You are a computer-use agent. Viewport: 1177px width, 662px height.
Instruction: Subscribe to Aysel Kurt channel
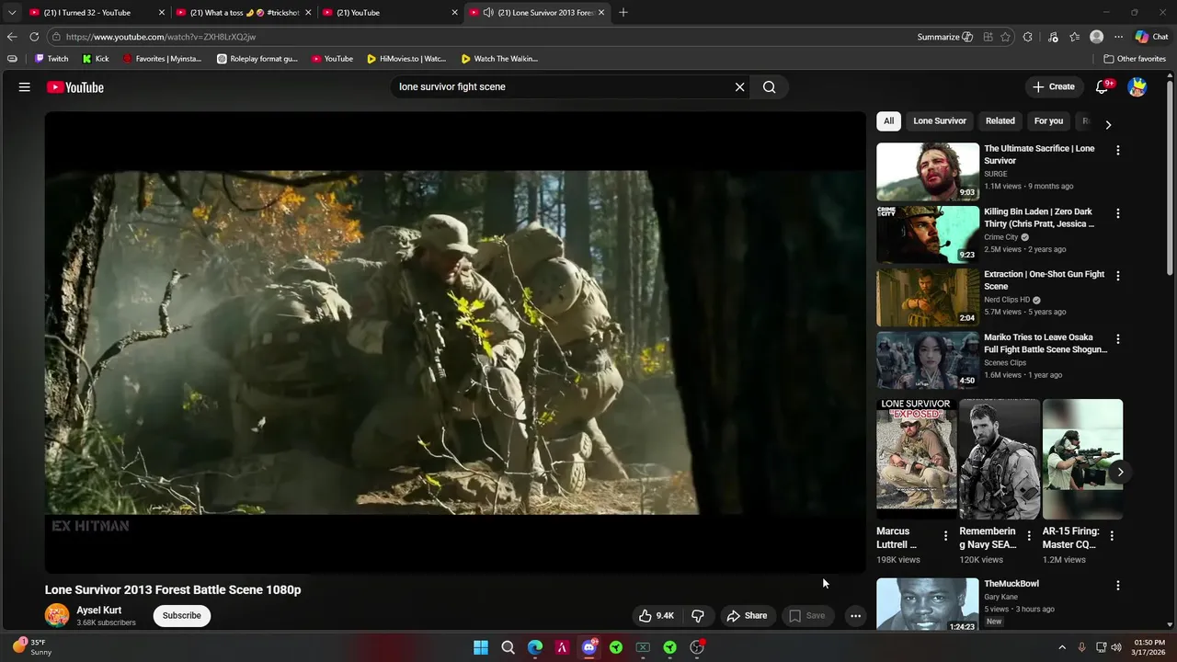(x=182, y=615)
